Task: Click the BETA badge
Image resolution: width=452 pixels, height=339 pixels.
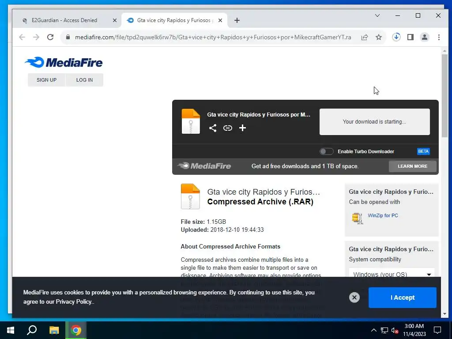Action: point(423,151)
